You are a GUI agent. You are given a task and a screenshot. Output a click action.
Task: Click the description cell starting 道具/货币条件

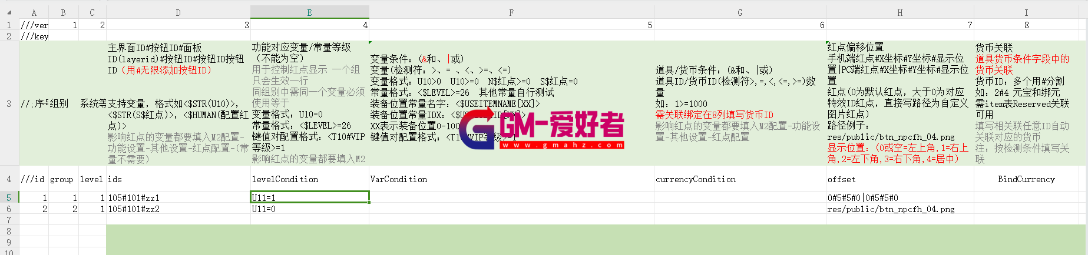[740, 103]
